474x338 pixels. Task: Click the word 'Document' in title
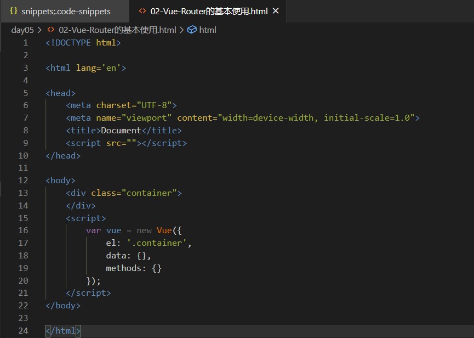tap(121, 131)
